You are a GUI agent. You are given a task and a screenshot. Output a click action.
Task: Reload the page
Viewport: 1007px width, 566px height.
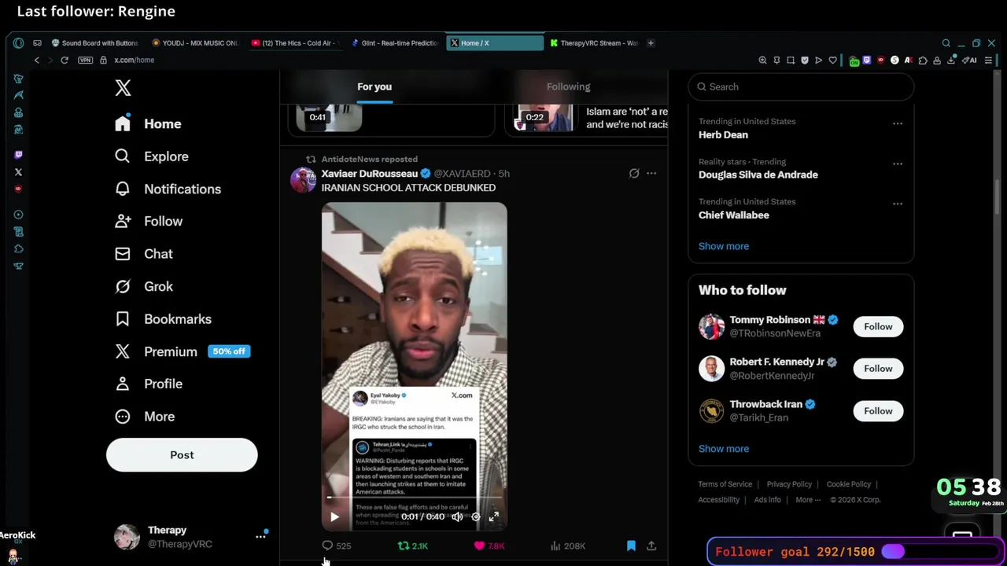click(65, 61)
